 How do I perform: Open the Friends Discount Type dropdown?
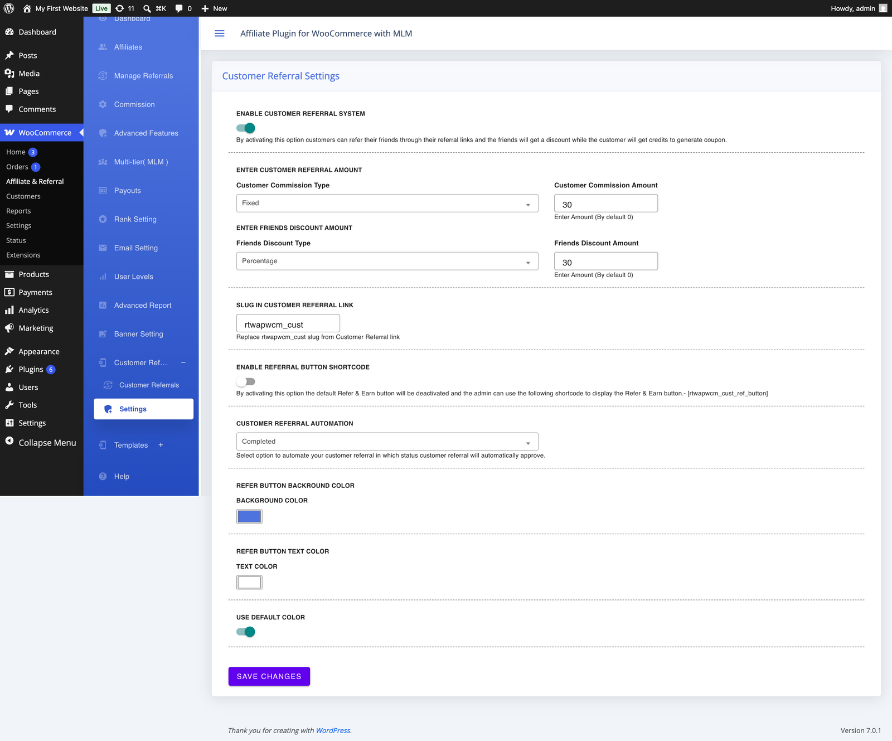pyautogui.click(x=387, y=261)
